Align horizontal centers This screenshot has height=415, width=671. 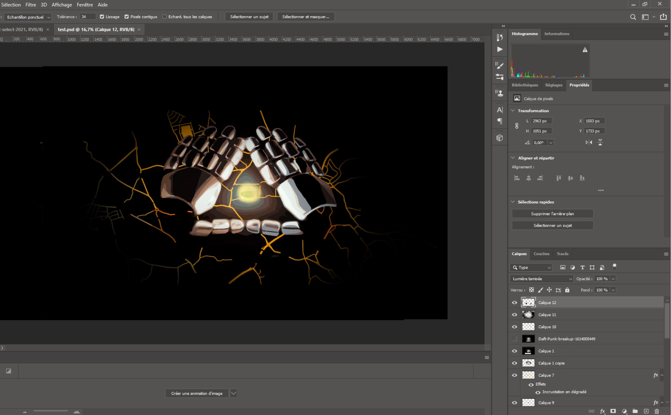click(x=529, y=178)
